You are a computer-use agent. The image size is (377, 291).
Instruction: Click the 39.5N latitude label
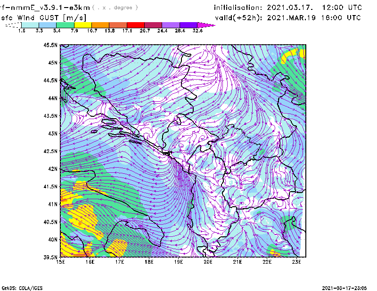[x=50, y=258]
